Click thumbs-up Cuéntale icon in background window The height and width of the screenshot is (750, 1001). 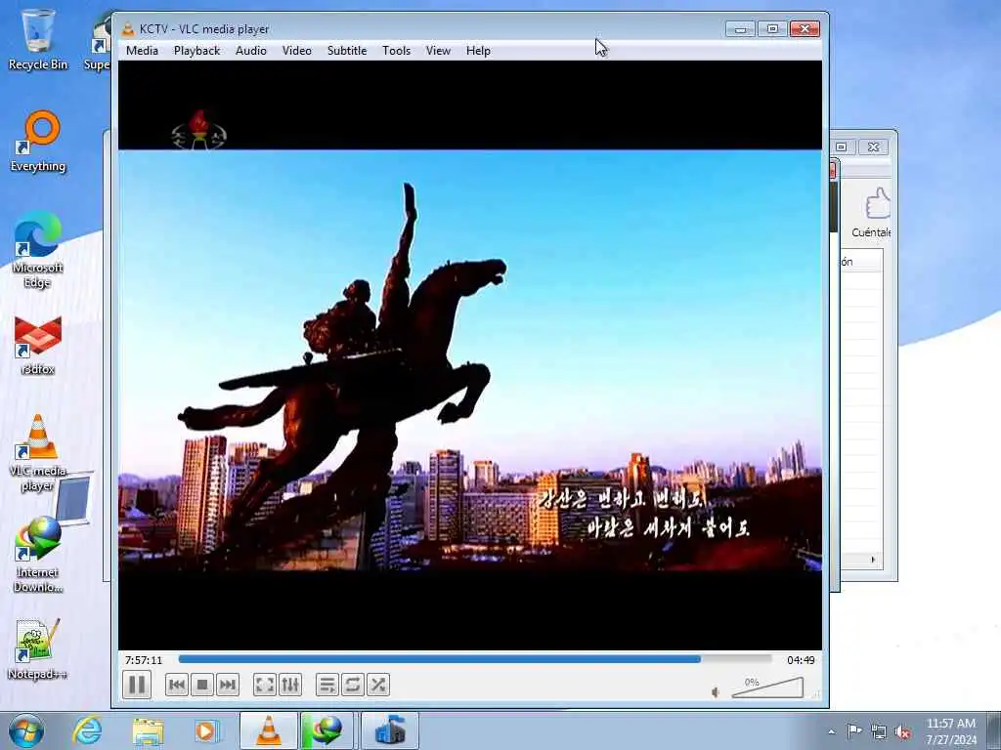pos(878,203)
